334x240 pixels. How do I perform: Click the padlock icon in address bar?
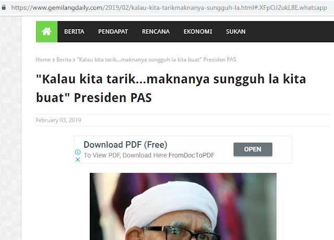coord(4,8)
